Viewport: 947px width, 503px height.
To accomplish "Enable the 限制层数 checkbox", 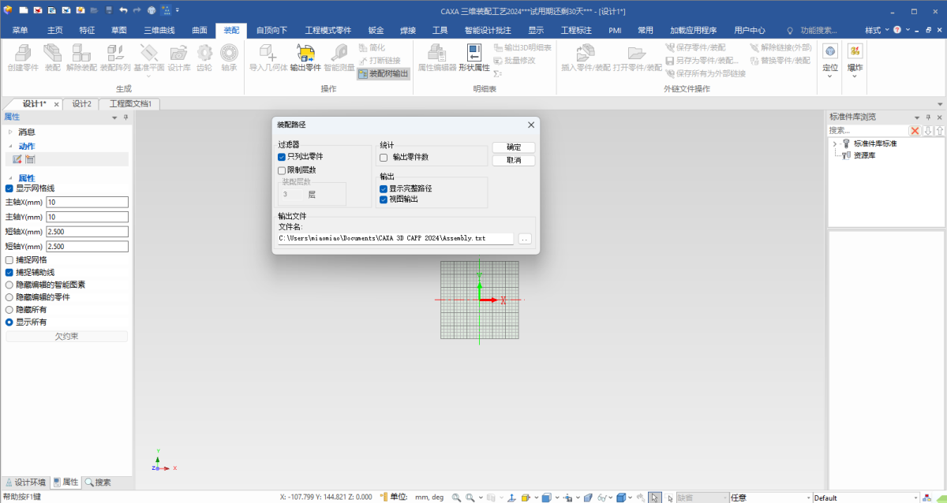I will [282, 170].
